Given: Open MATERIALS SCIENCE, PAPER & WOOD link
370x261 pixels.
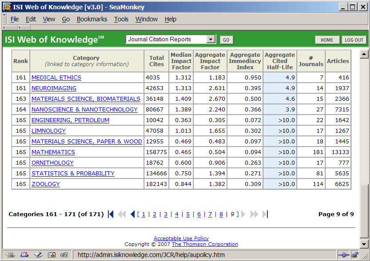Looking at the screenshot, I should pos(87,142).
